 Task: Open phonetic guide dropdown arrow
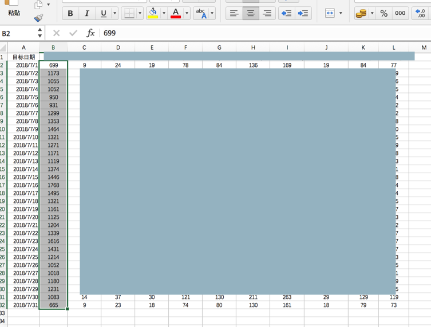[212, 13]
